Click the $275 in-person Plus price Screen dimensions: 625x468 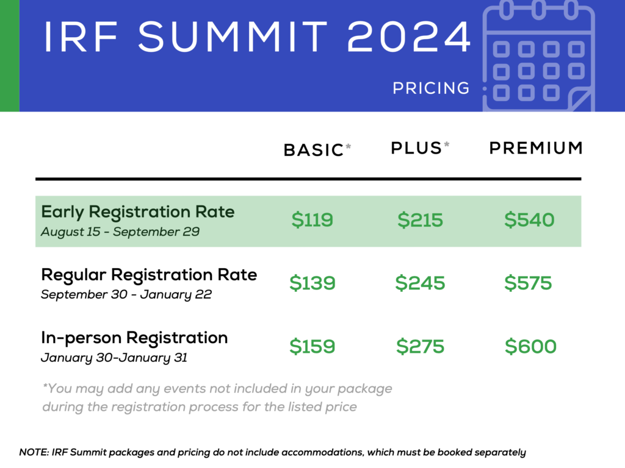pyautogui.click(x=420, y=346)
